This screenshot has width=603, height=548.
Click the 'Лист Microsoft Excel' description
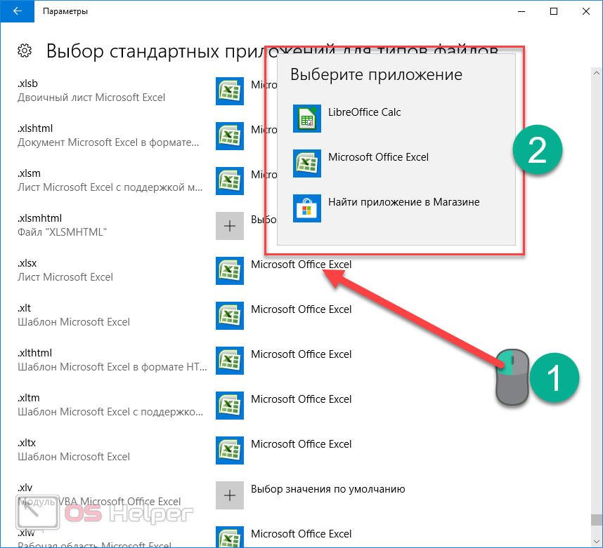(65, 277)
